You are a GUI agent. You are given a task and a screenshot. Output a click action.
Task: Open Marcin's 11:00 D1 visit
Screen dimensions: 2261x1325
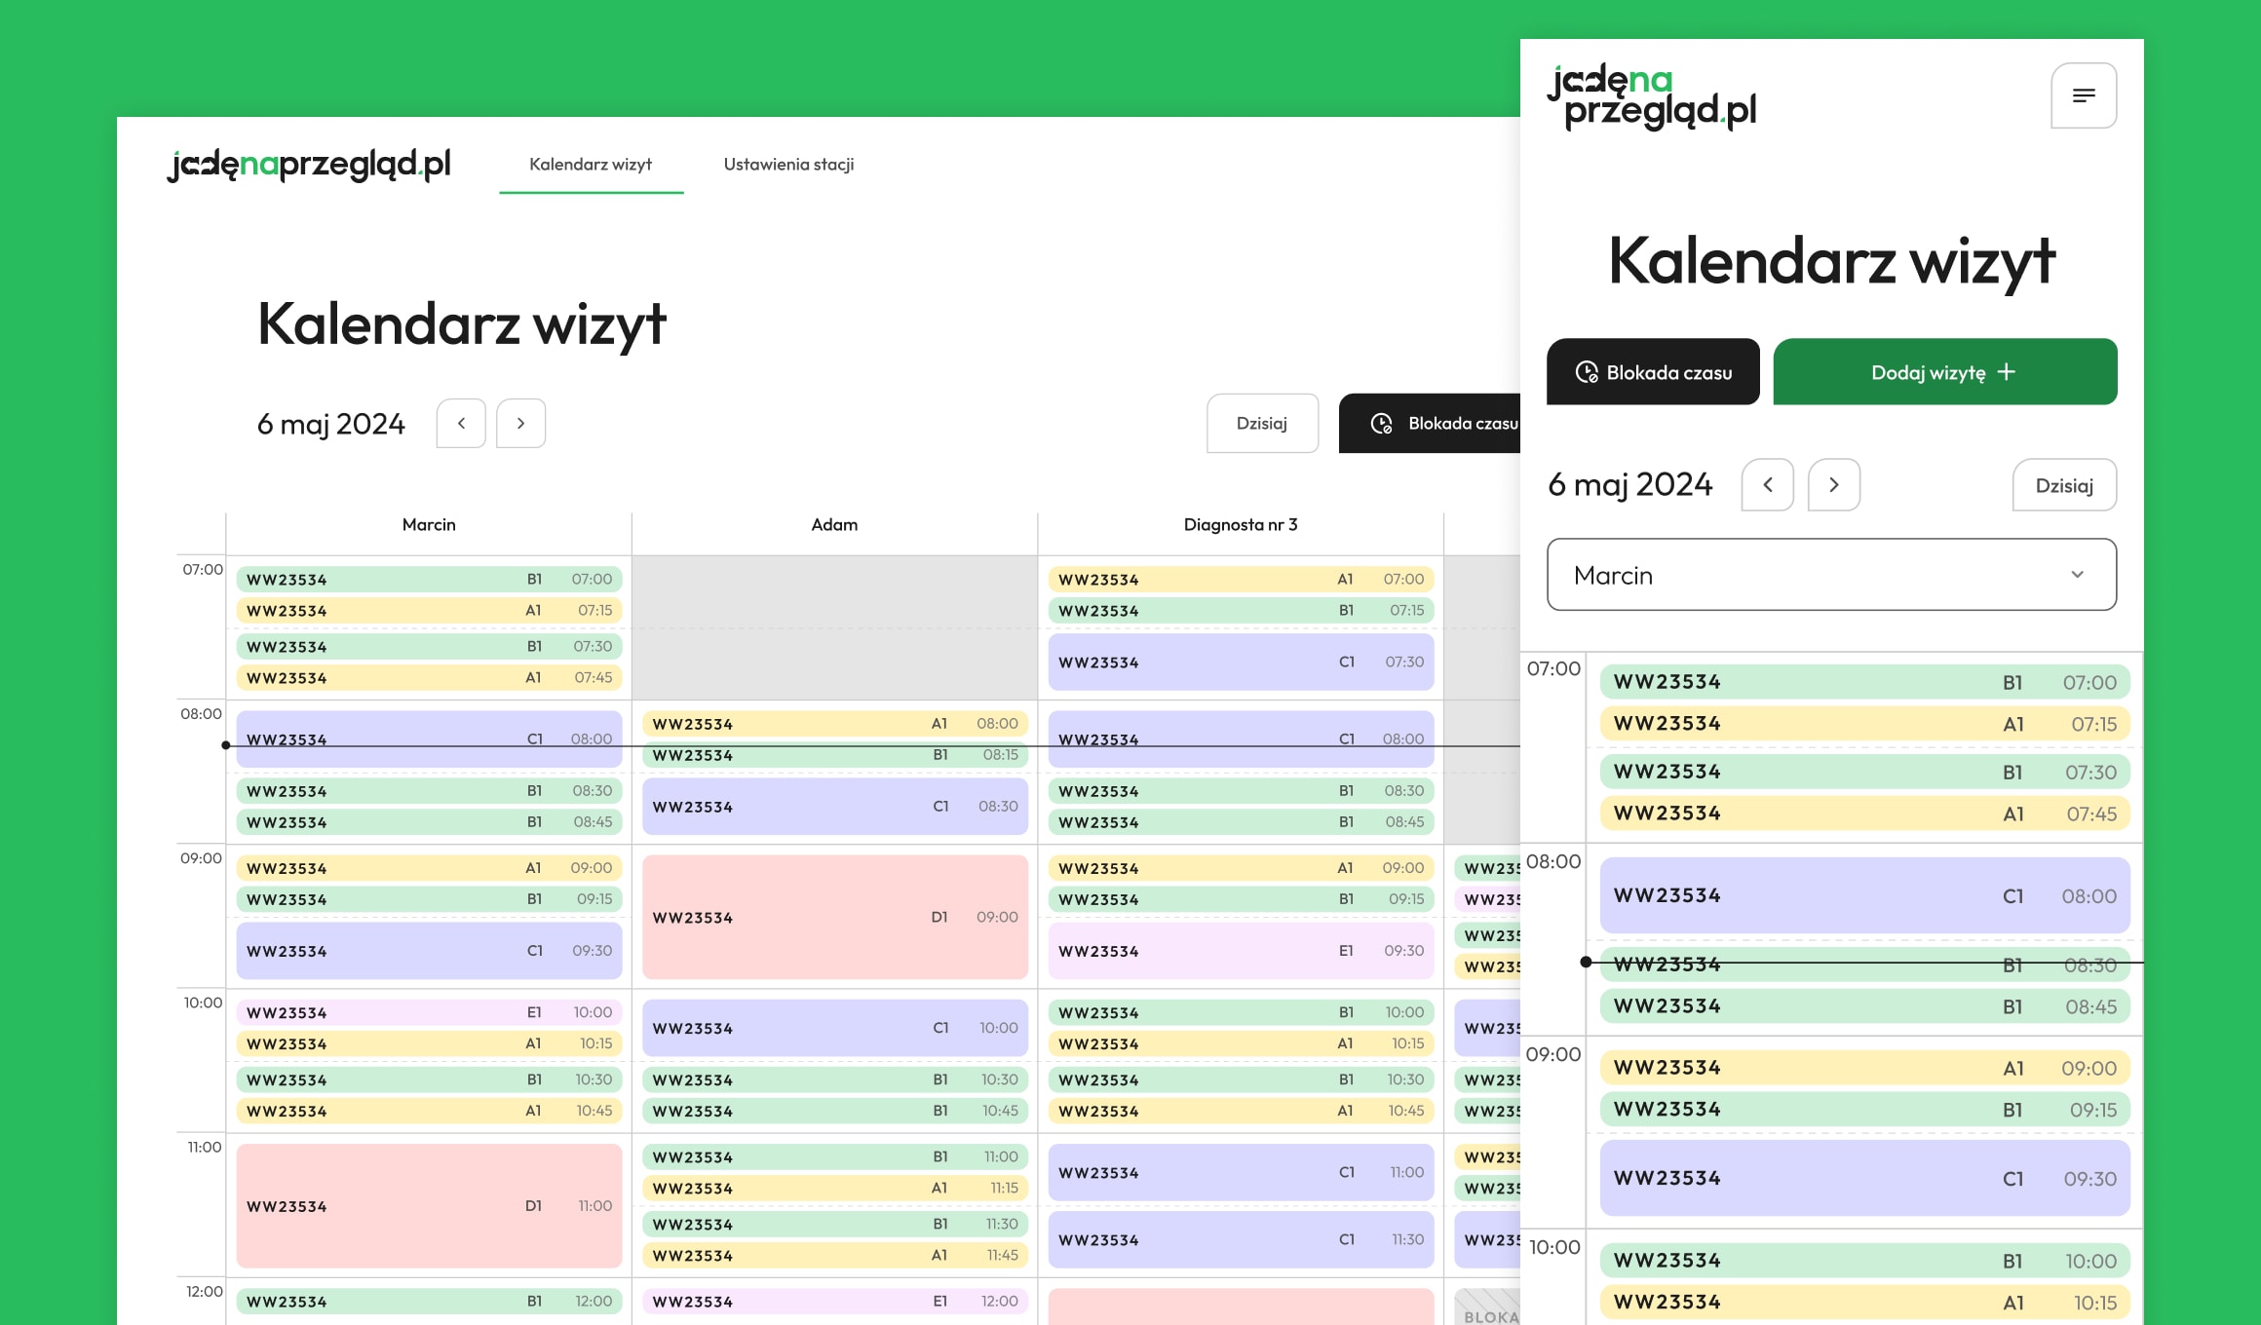pos(429,1205)
